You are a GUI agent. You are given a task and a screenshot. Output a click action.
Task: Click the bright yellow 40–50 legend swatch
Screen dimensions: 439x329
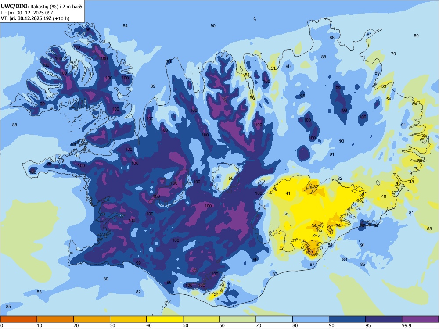click(165, 319)
